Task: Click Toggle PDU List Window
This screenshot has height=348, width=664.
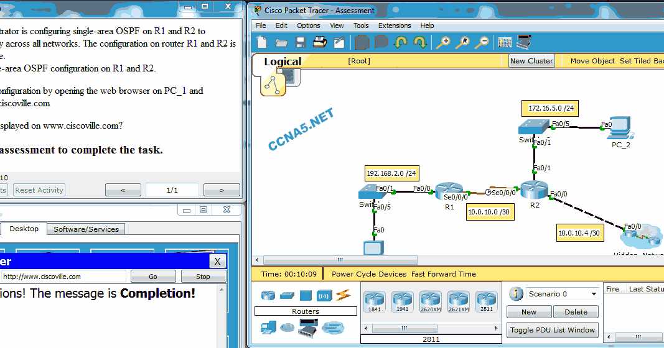Action: pos(552,330)
